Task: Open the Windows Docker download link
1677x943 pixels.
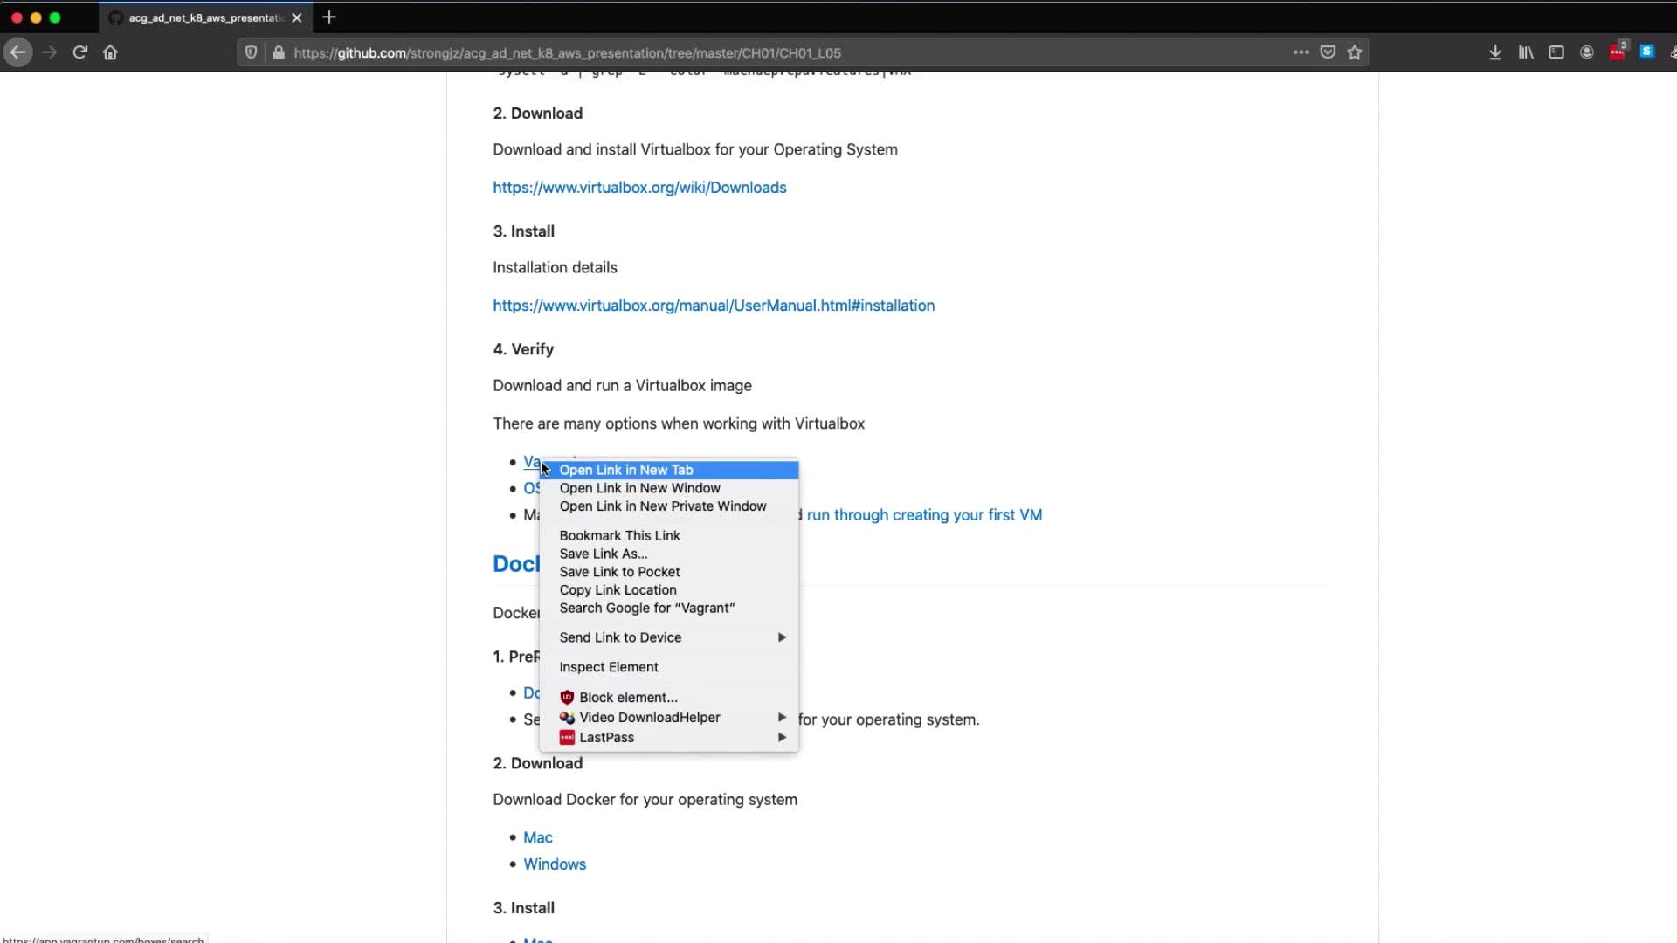Action: (x=555, y=864)
